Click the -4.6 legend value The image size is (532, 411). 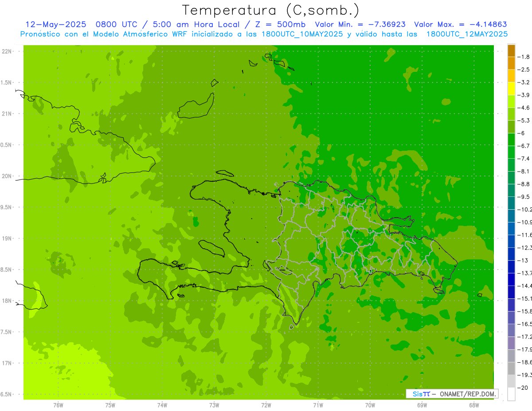pyautogui.click(x=524, y=108)
